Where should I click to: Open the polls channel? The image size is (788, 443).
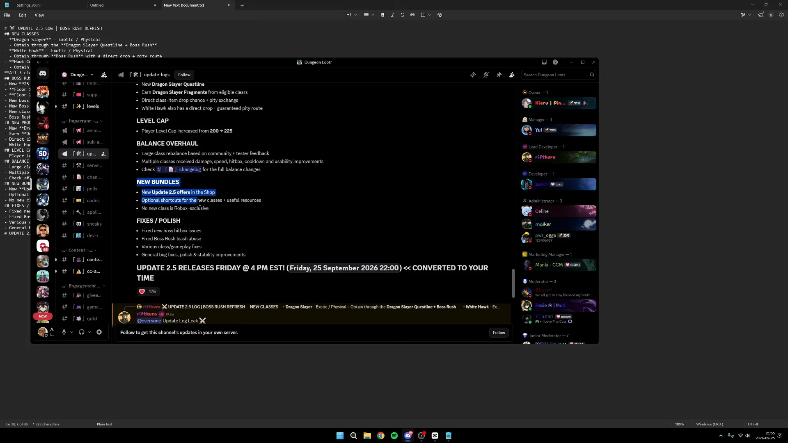click(x=84, y=189)
